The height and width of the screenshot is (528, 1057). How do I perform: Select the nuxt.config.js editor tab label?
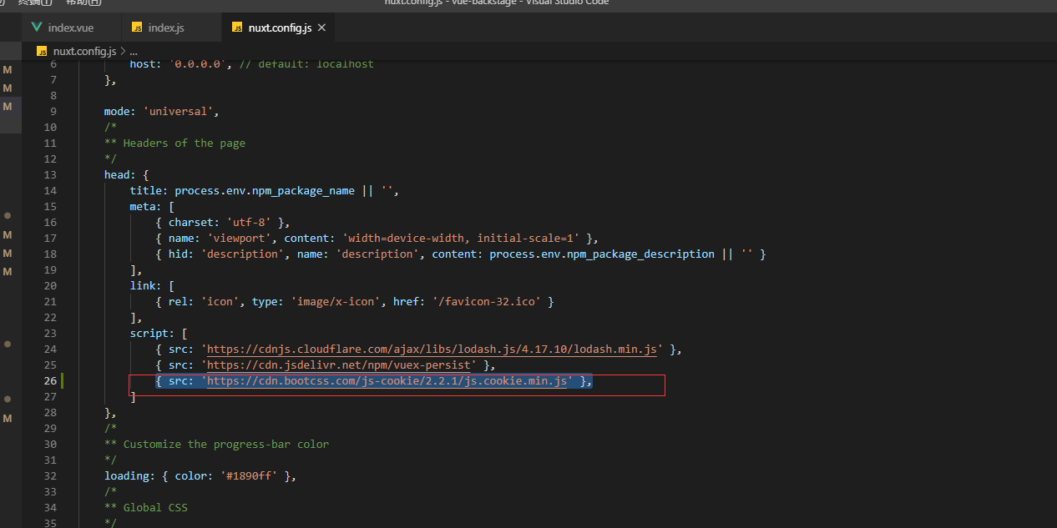tap(280, 28)
